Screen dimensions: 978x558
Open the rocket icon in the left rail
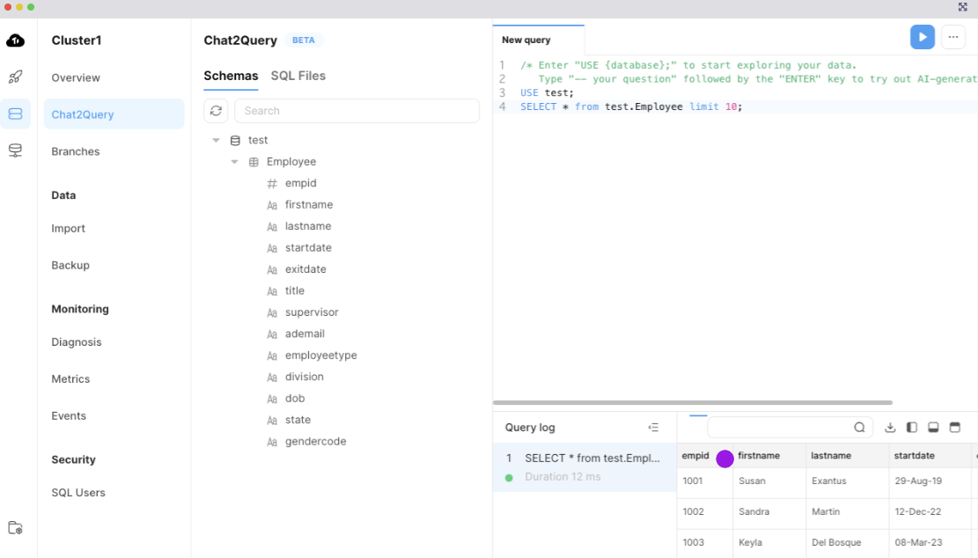click(16, 77)
